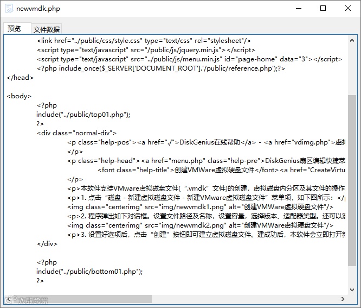Switch to the 文件数据 tab

[47, 29]
